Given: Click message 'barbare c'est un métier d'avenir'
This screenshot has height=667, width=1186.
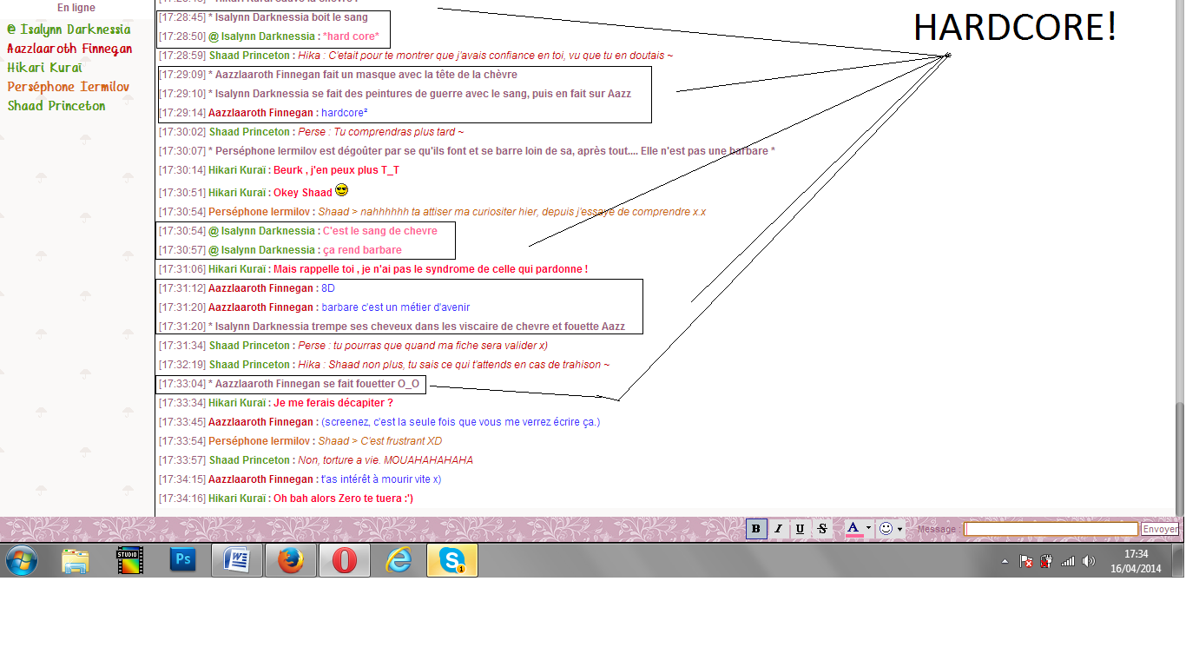Looking at the screenshot, I should [x=396, y=307].
